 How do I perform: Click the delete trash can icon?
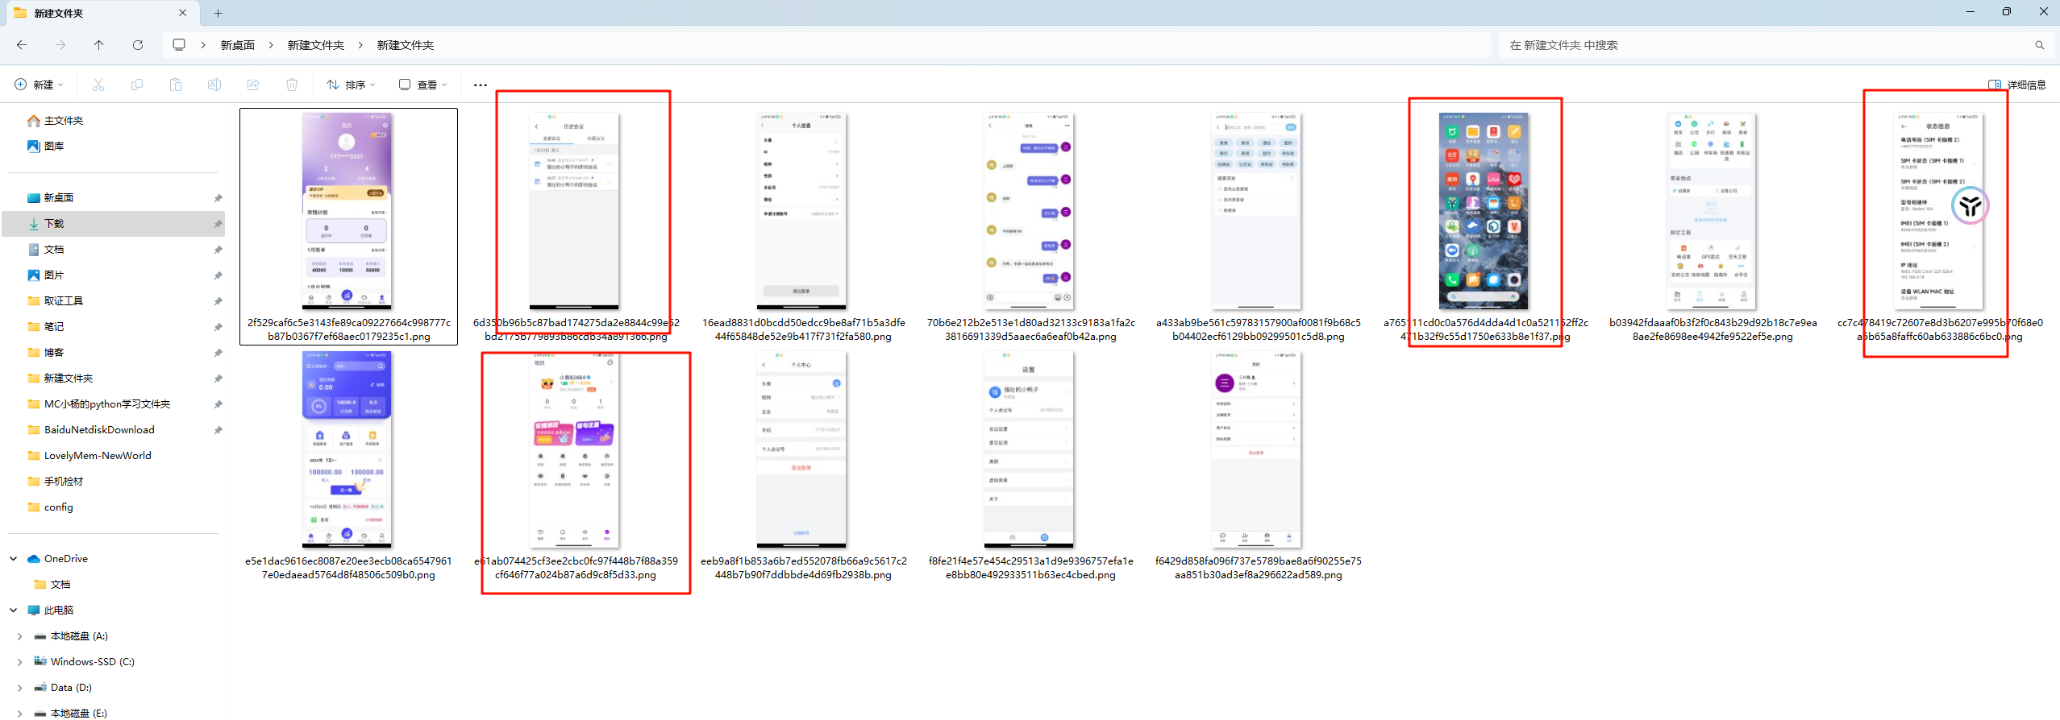(292, 85)
